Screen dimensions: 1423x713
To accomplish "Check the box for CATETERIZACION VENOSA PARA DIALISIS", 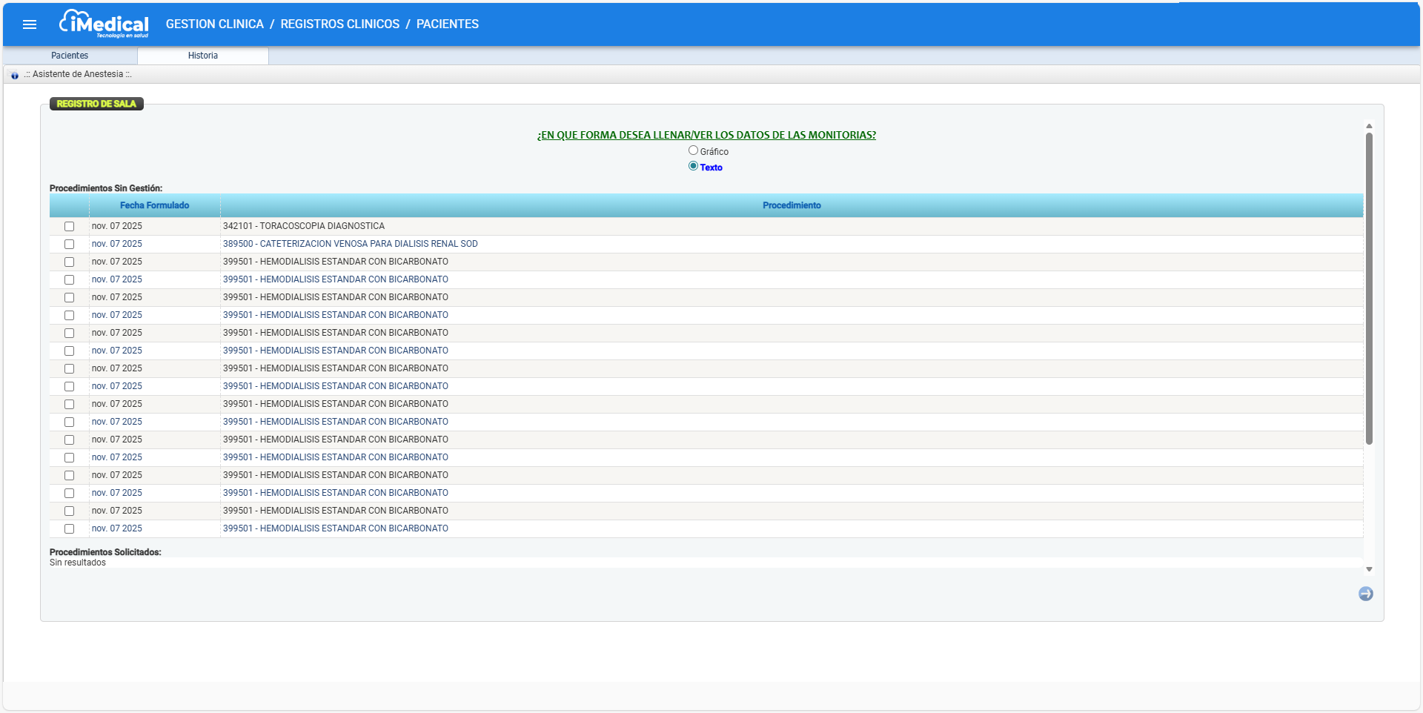I will [69, 244].
